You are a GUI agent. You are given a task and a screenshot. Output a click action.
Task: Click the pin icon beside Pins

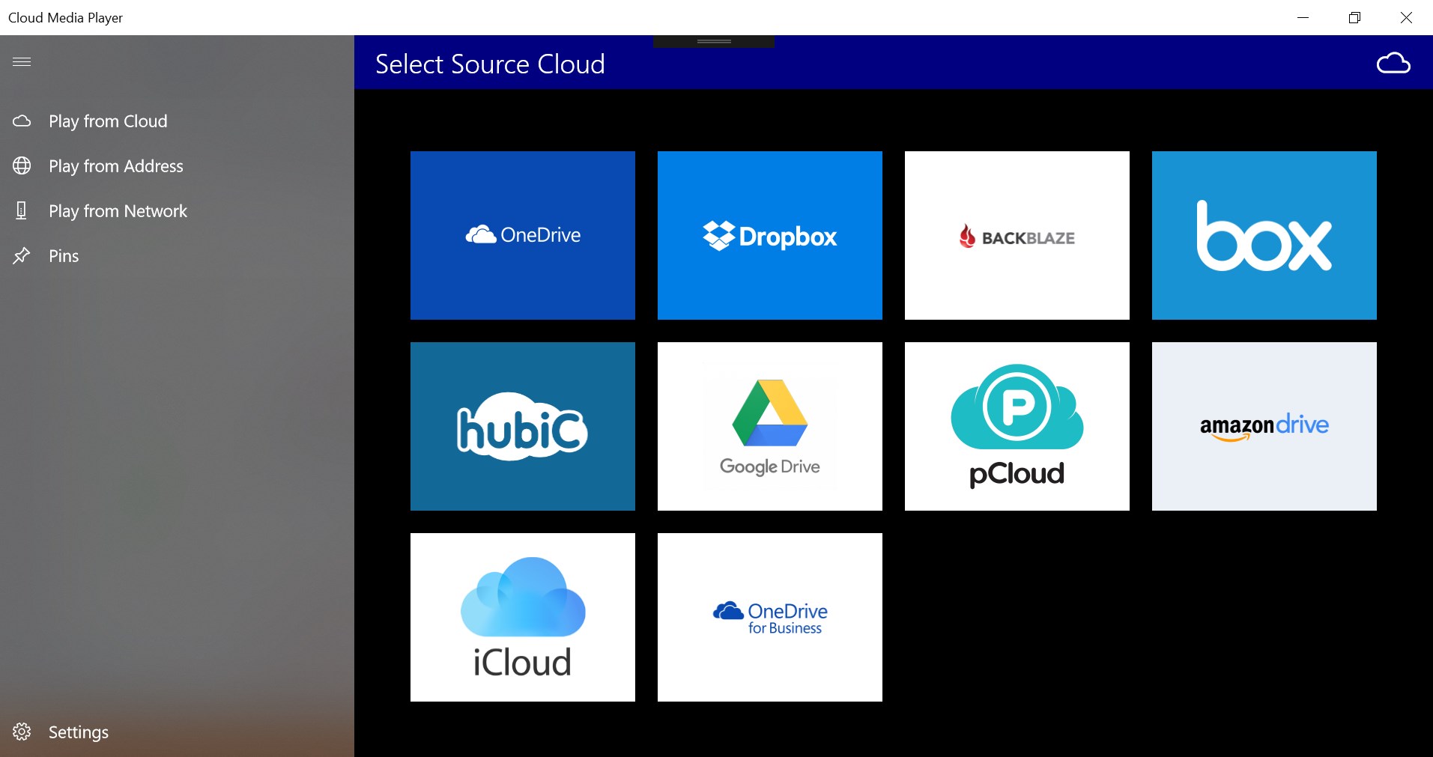(x=22, y=256)
